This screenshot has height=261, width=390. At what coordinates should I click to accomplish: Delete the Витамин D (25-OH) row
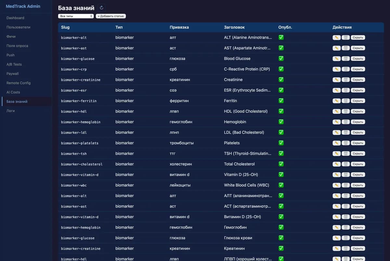(346, 217)
